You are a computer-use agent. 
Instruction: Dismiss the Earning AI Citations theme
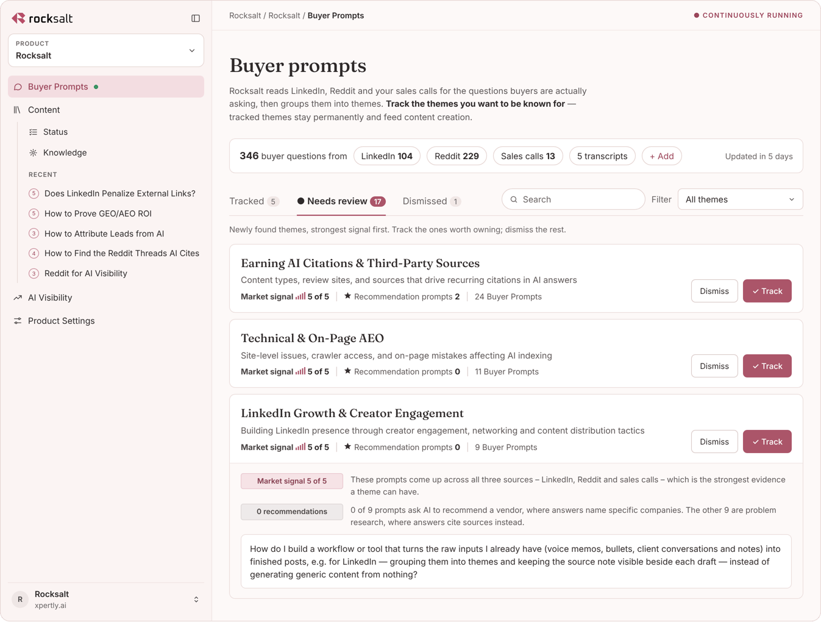[714, 291]
